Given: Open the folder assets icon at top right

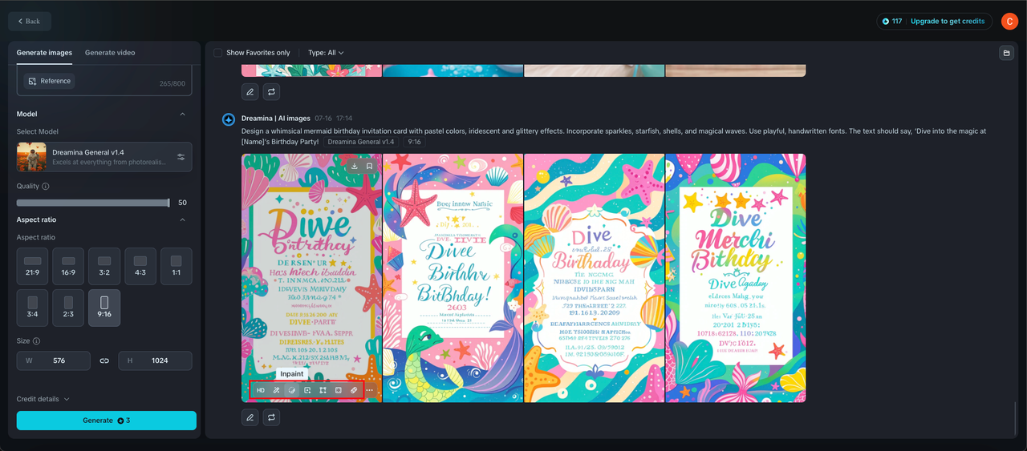Looking at the screenshot, I should 1006,53.
